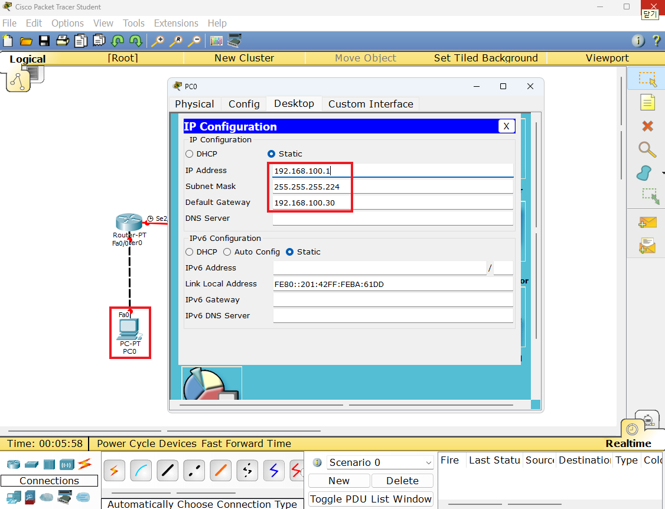
Task: Select Static under IPv6 Configuration
Action: point(289,252)
